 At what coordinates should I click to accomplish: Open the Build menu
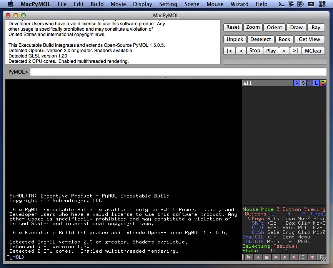pos(97,4)
